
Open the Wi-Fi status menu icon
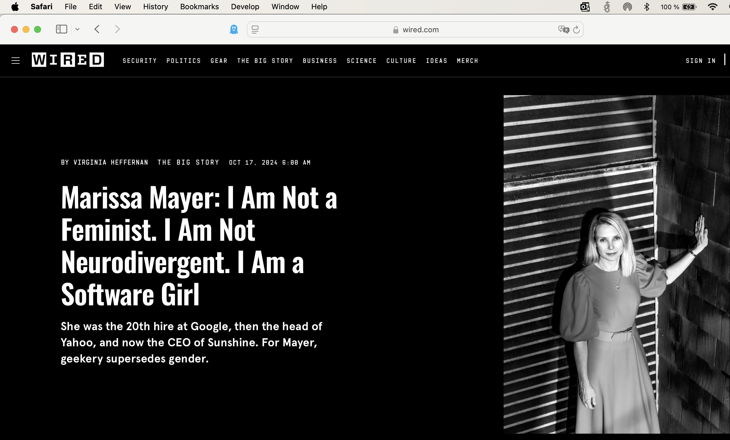(x=712, y=7)
